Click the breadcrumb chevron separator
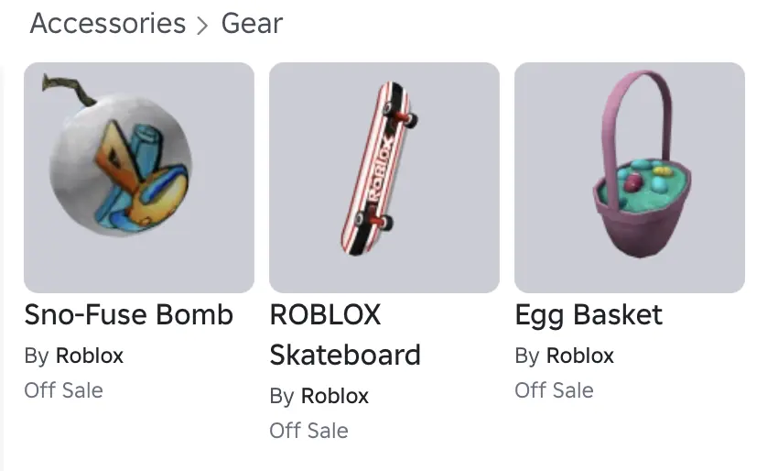 tap(203, 25)
